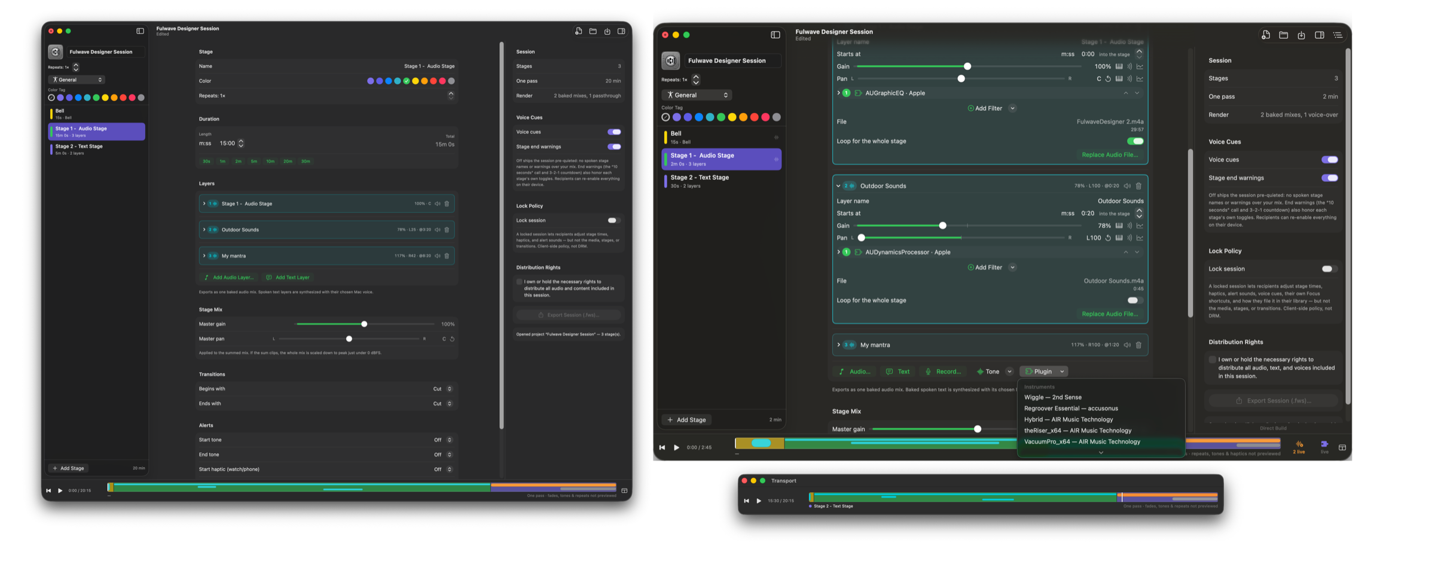
Task: Mute the My mantra layer in left window
Action: tap(438, 256)
